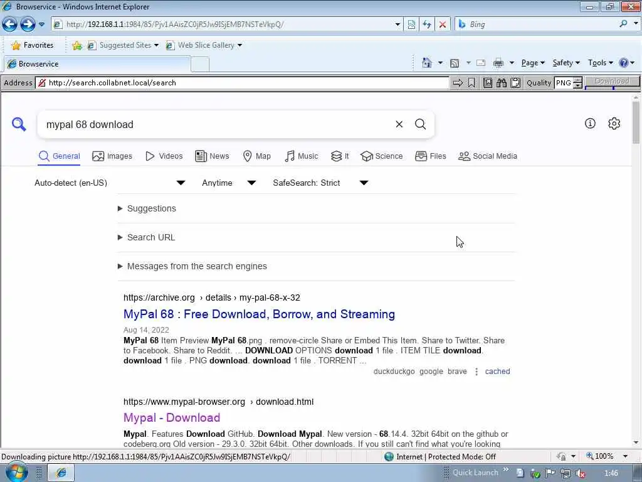Go back with the IE Back button

(x=10, y=24)
